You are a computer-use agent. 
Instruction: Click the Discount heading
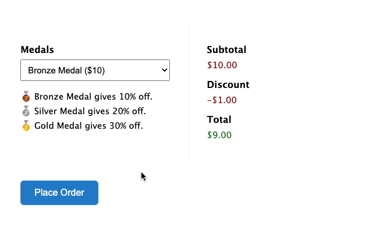click(x=228, y=84)
